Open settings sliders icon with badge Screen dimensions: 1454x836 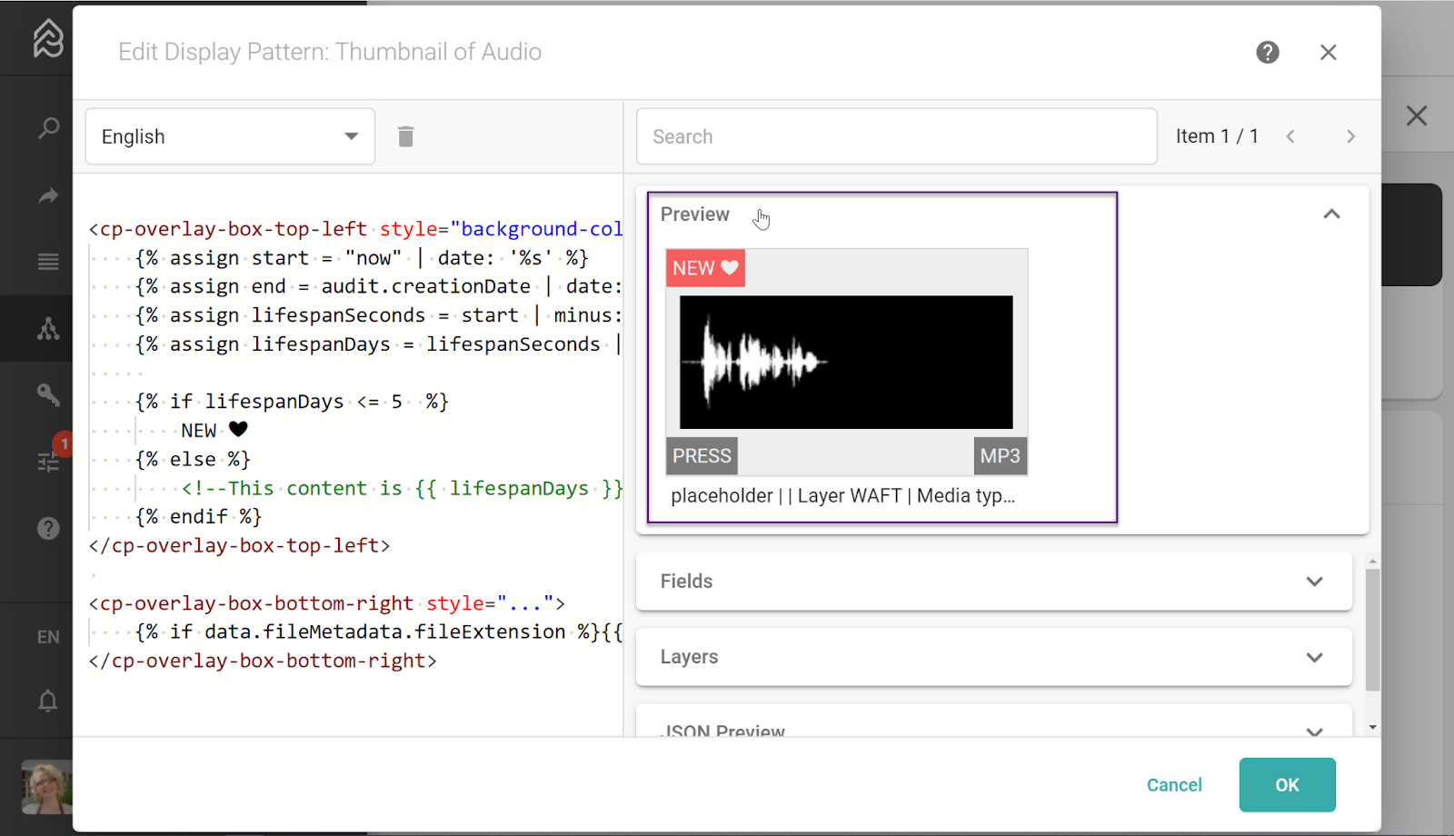click(x=48, y=462)
